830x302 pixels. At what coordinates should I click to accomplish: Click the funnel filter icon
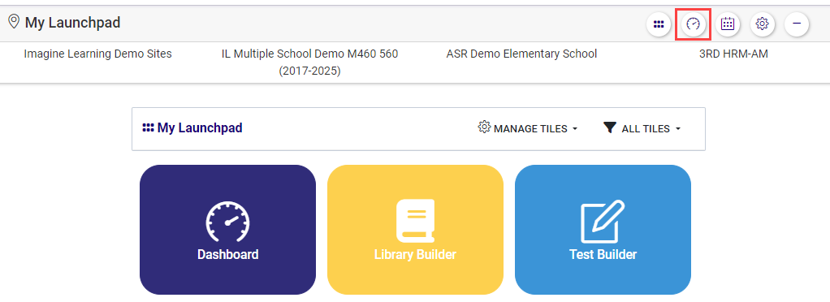tap(610, 128)
